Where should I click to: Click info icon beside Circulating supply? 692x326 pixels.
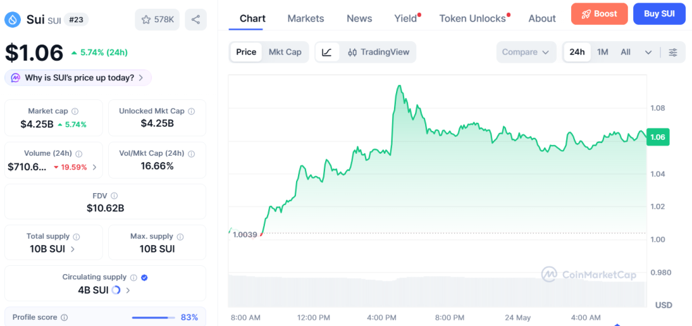pos(134,277)
